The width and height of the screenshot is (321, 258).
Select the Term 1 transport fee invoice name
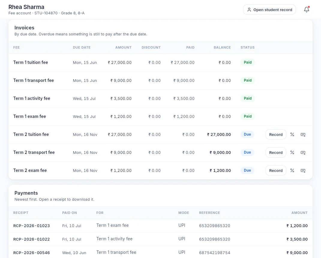34,80
